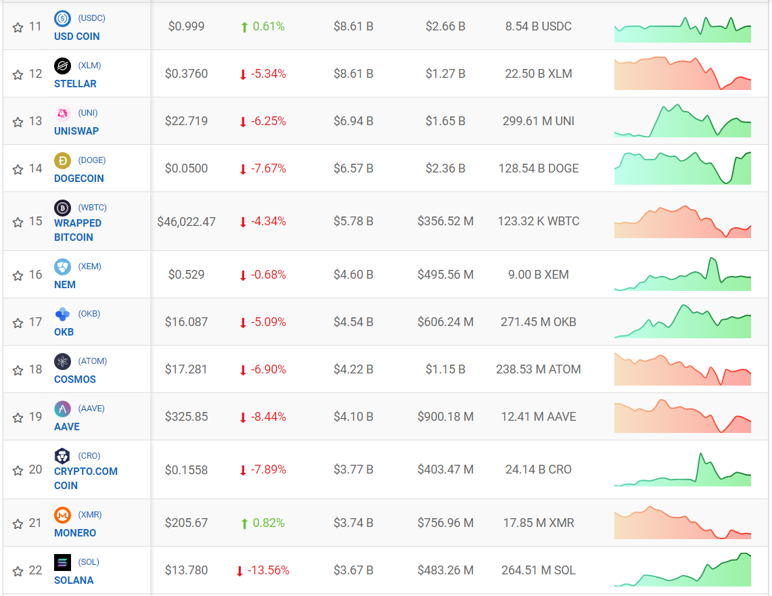The height and width of the screenshot is (596, 772).
Task: Open the STELLAR link
Action: pyautogui.click(x=75, y=84)
